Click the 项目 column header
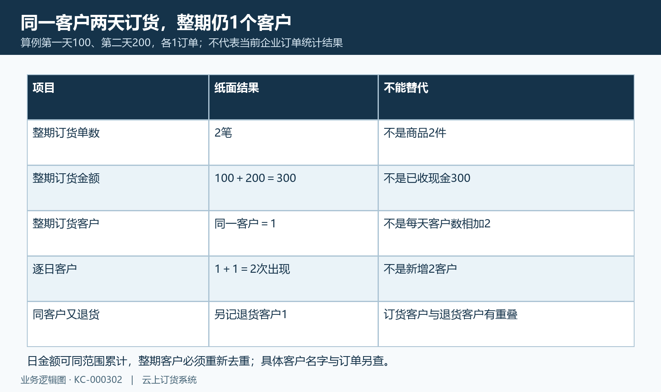 [x=118, y=97]
